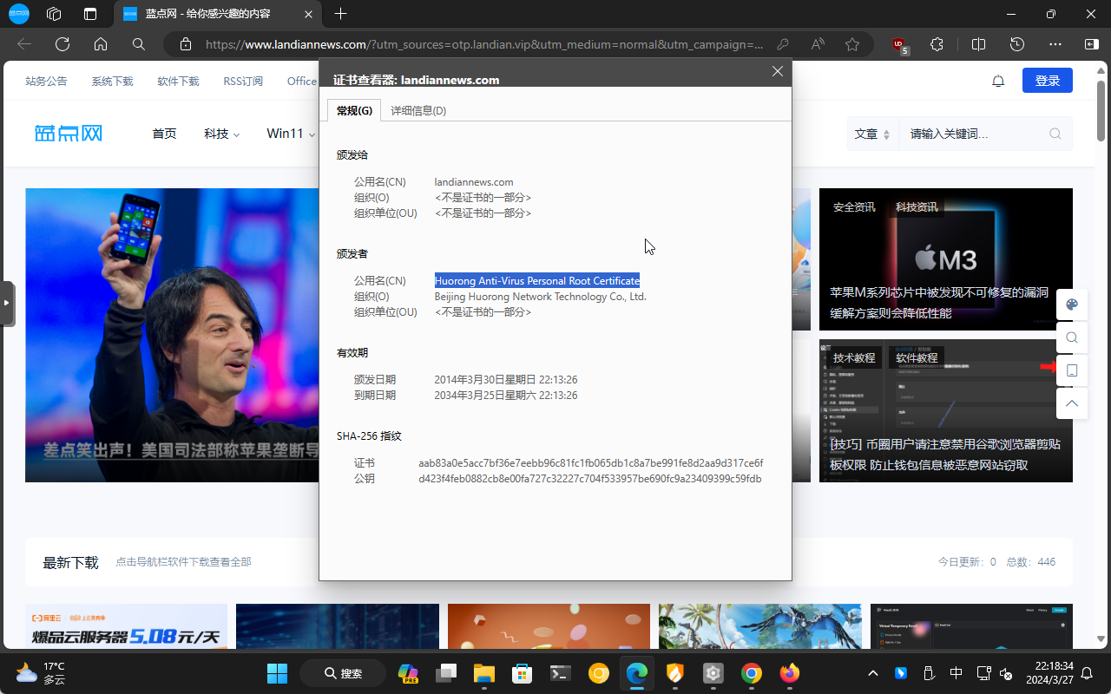Viewport: 1111px width, 694px height.
Task: Add page to favorites with star icon
Action: (x=852, y=44)
